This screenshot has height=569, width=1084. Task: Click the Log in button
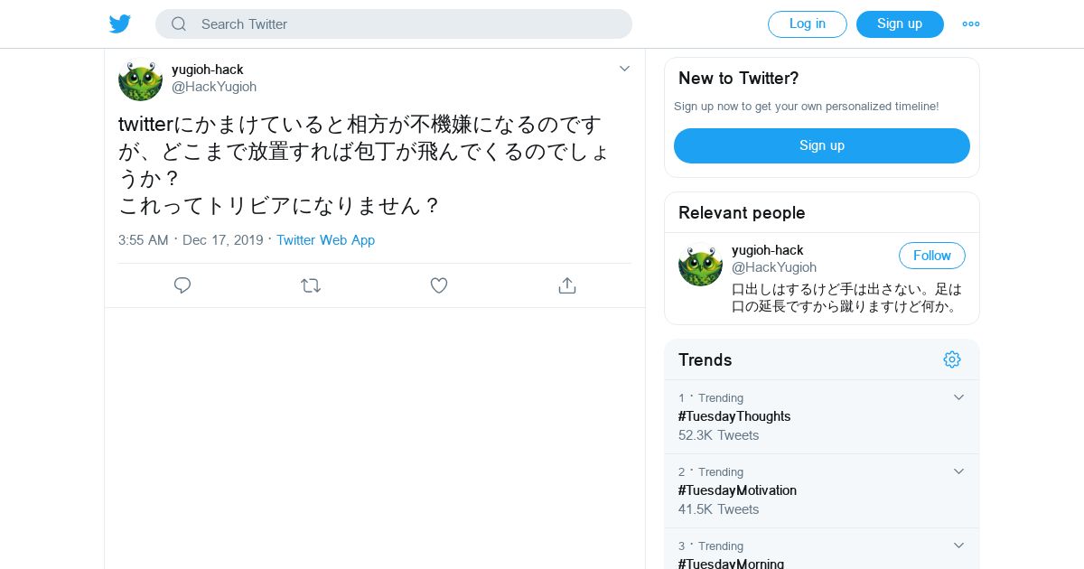coord(808,24)
